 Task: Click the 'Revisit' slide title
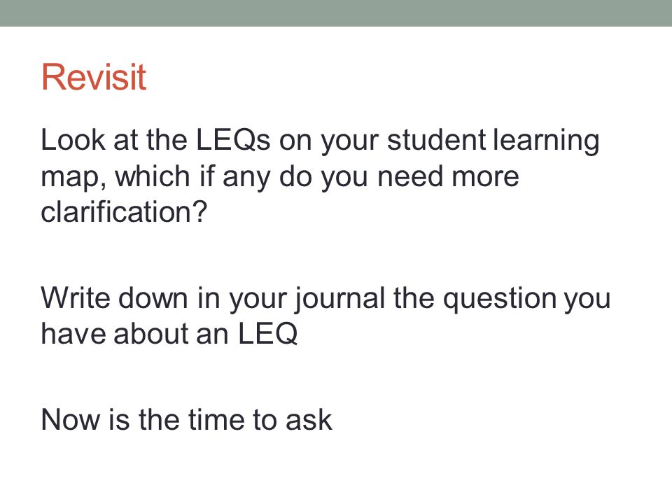tap(94, 77)
